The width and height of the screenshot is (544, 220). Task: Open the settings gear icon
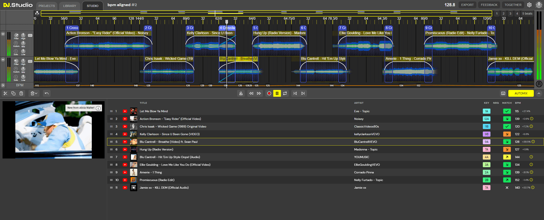tap(529, 5)
